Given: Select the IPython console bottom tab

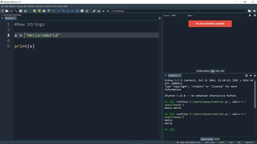Looking at the screenshot, I should click(207, 139).
